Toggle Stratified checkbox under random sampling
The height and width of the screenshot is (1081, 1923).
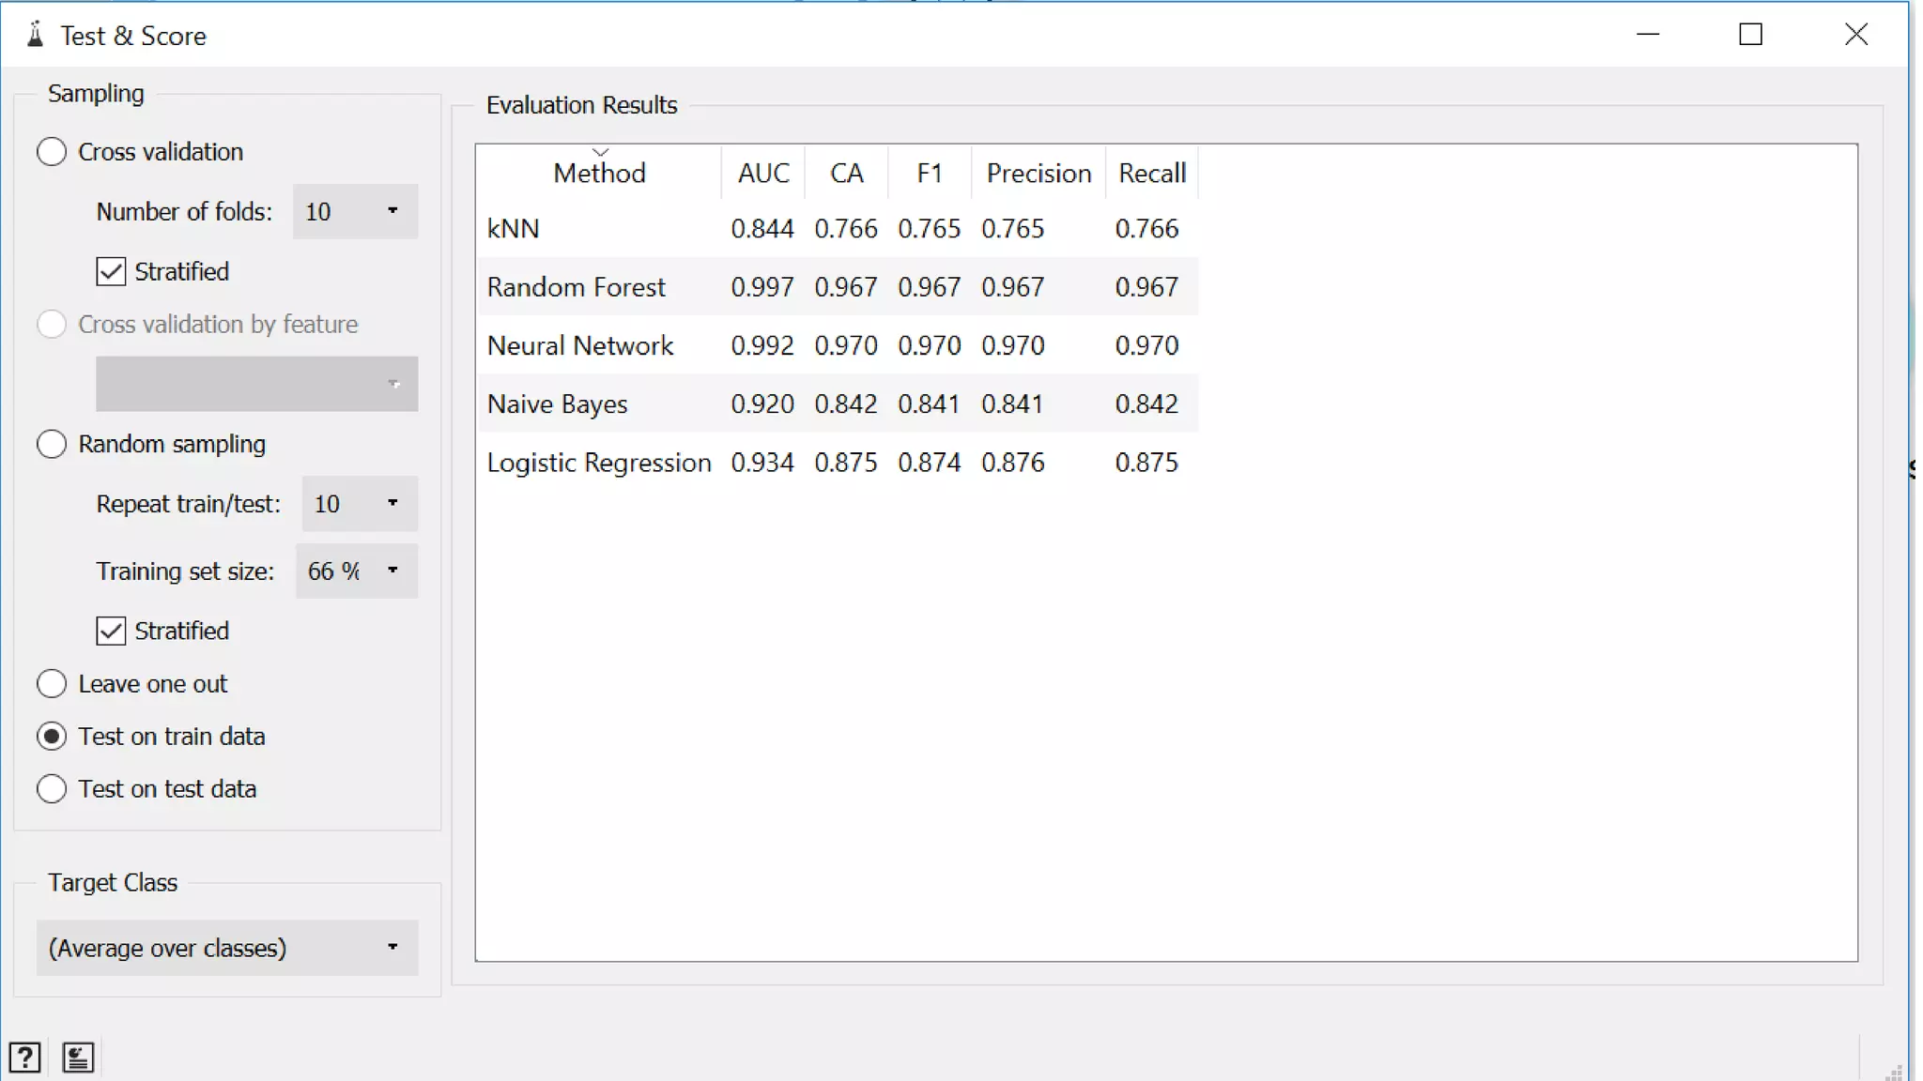tap(111, 632)
